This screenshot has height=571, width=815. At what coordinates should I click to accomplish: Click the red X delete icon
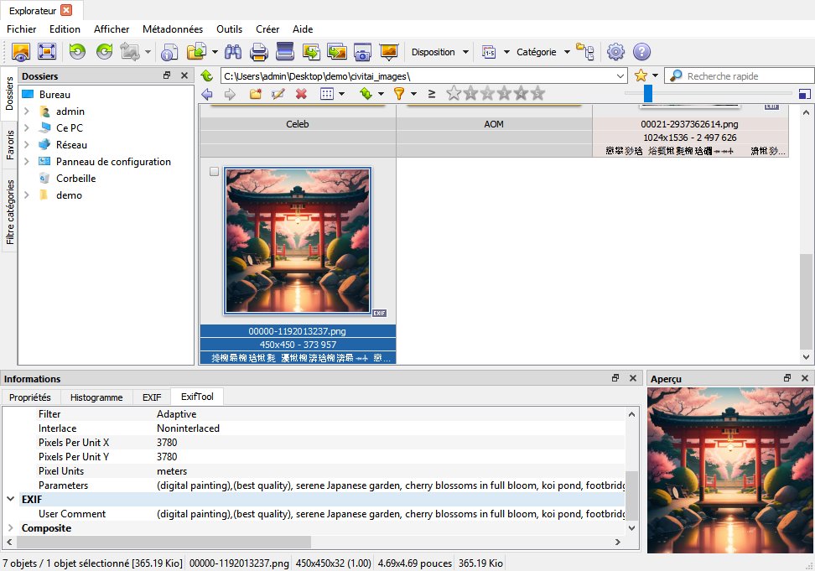click(x=301, y=94)
